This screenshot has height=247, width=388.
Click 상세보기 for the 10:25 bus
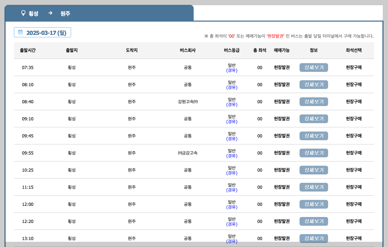(x=313, y=170)
